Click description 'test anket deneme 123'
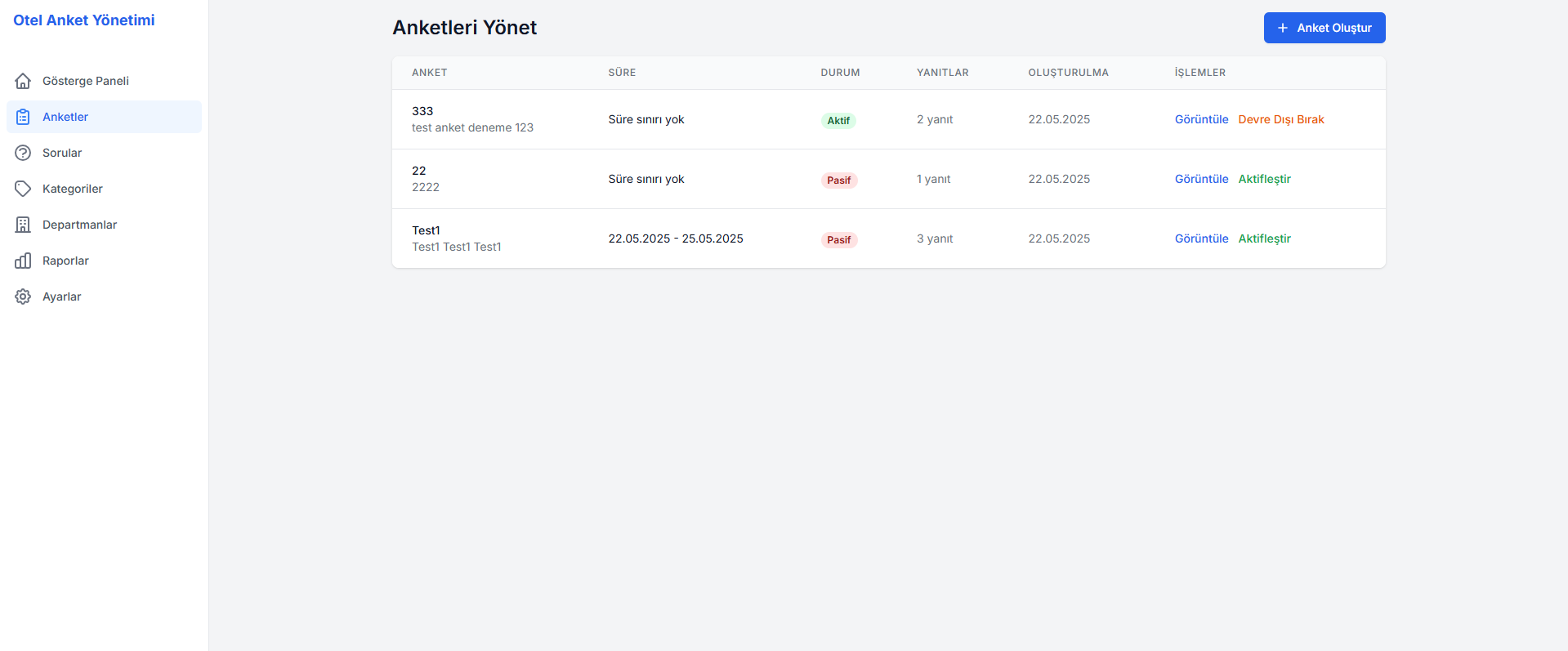 (472, 127)
